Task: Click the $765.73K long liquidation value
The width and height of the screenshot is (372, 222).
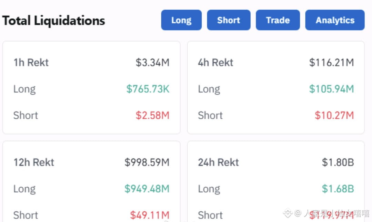Action: click(x=148, y=89)
